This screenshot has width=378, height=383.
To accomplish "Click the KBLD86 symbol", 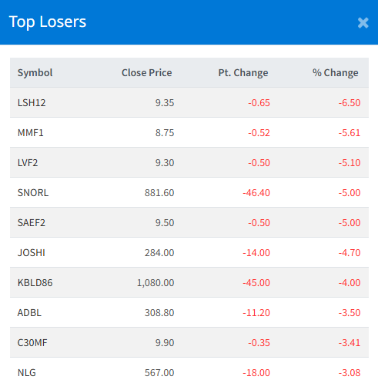I will coord(35,283).
